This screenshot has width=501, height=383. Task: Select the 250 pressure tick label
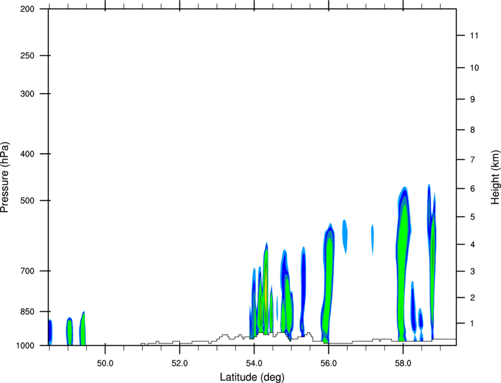[x=27, y=55]
